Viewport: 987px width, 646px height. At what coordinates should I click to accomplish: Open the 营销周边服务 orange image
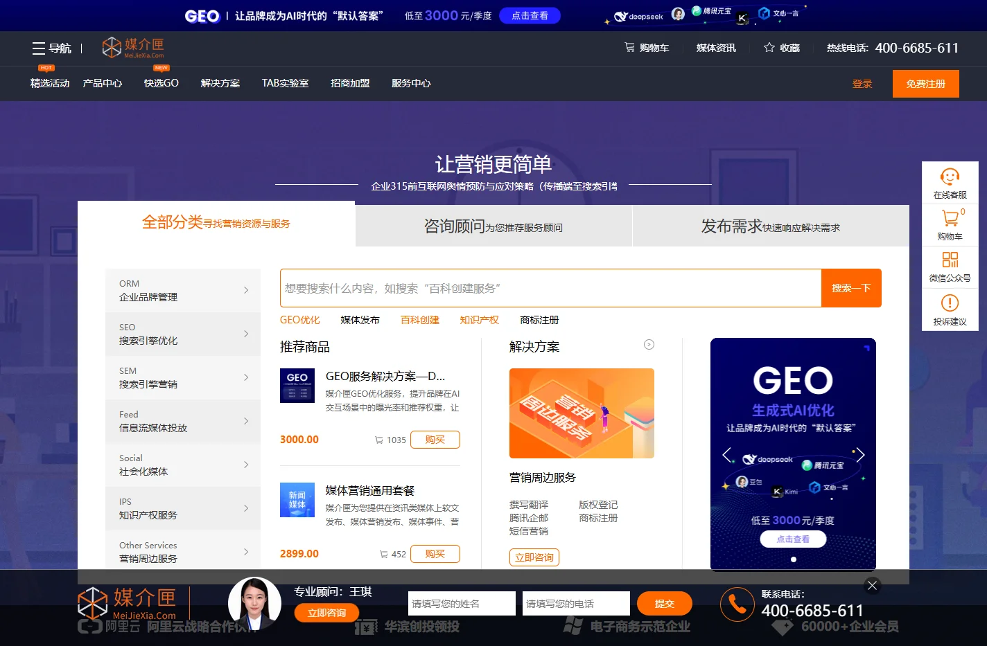tap(582, 413)
